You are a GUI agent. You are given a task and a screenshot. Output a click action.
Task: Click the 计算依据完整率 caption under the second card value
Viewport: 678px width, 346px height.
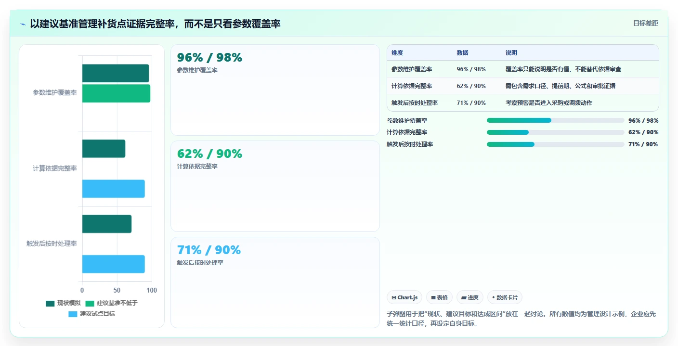[x=197, y=167]
